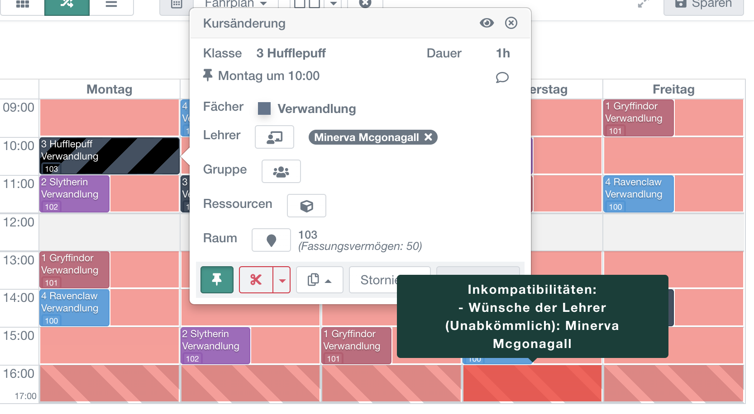Toggle the pin on Montag um 10:00
754x414 pixels.
click(x=208, y=75)
